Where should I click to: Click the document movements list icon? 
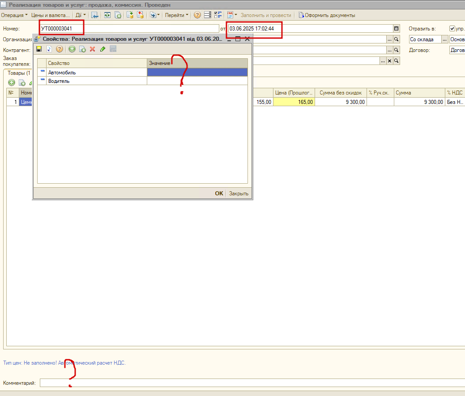(208, 15)
